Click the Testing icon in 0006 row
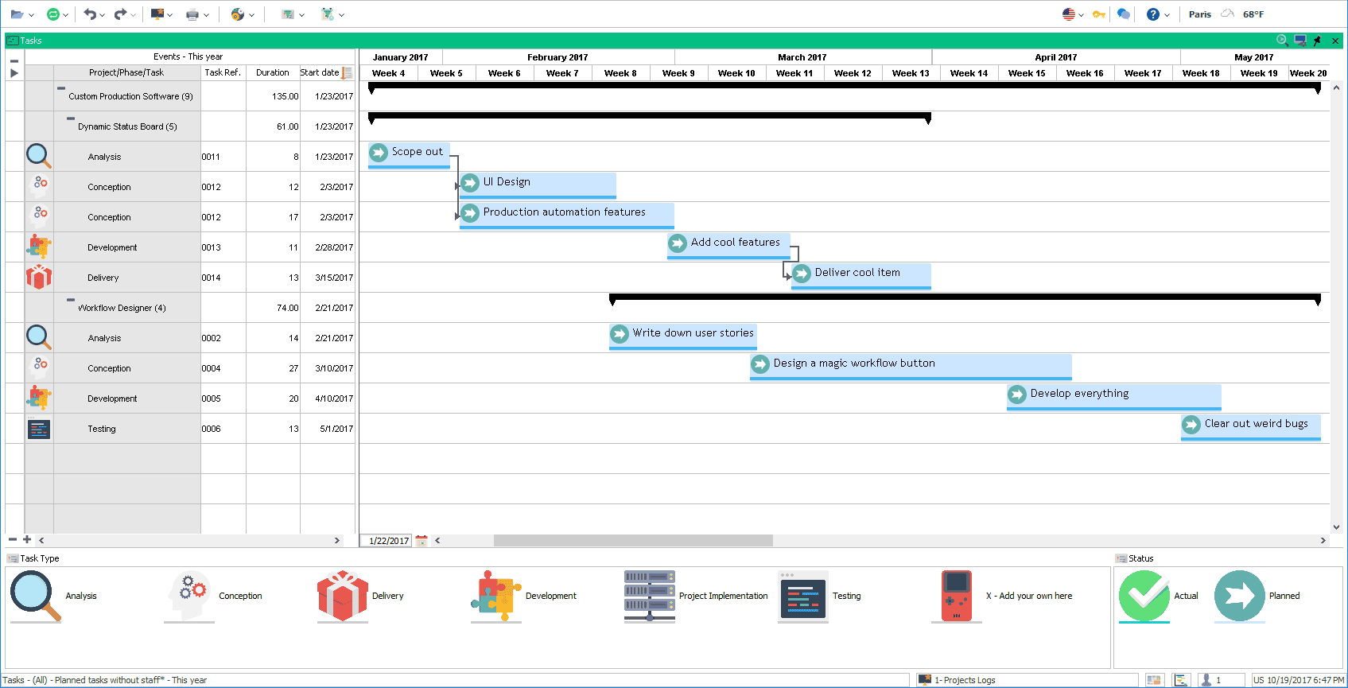Image resolution: width=1348 pixels, height=688 pixels. click(39, 429)
